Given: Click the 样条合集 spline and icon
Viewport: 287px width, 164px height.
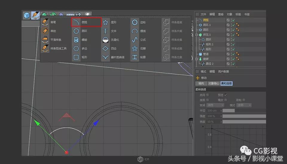Looking at the screenshot, I should point(166,40).
